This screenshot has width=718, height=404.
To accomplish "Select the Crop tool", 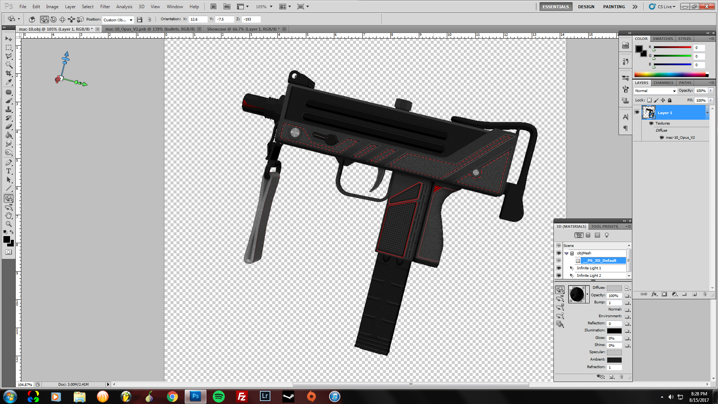I will tap(9, 73).
